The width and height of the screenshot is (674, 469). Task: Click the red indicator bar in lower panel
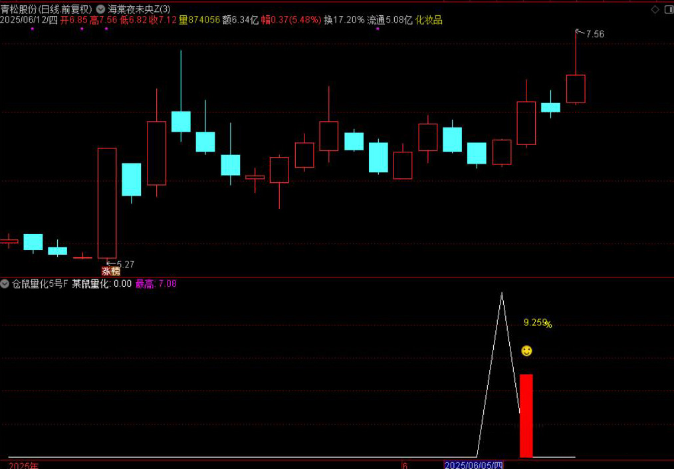[x=526, y=415]
